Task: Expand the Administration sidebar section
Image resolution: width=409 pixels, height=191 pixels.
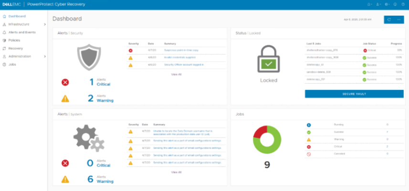Action: [x=45, y=56]
